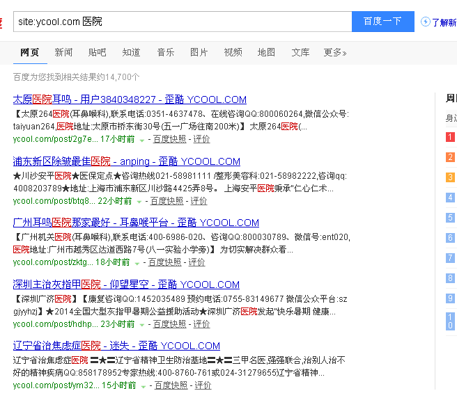Screen dimensions: 457x400
Task: Click green URL ycool.com/post/btq8...
Action: [x=54, y=201]
